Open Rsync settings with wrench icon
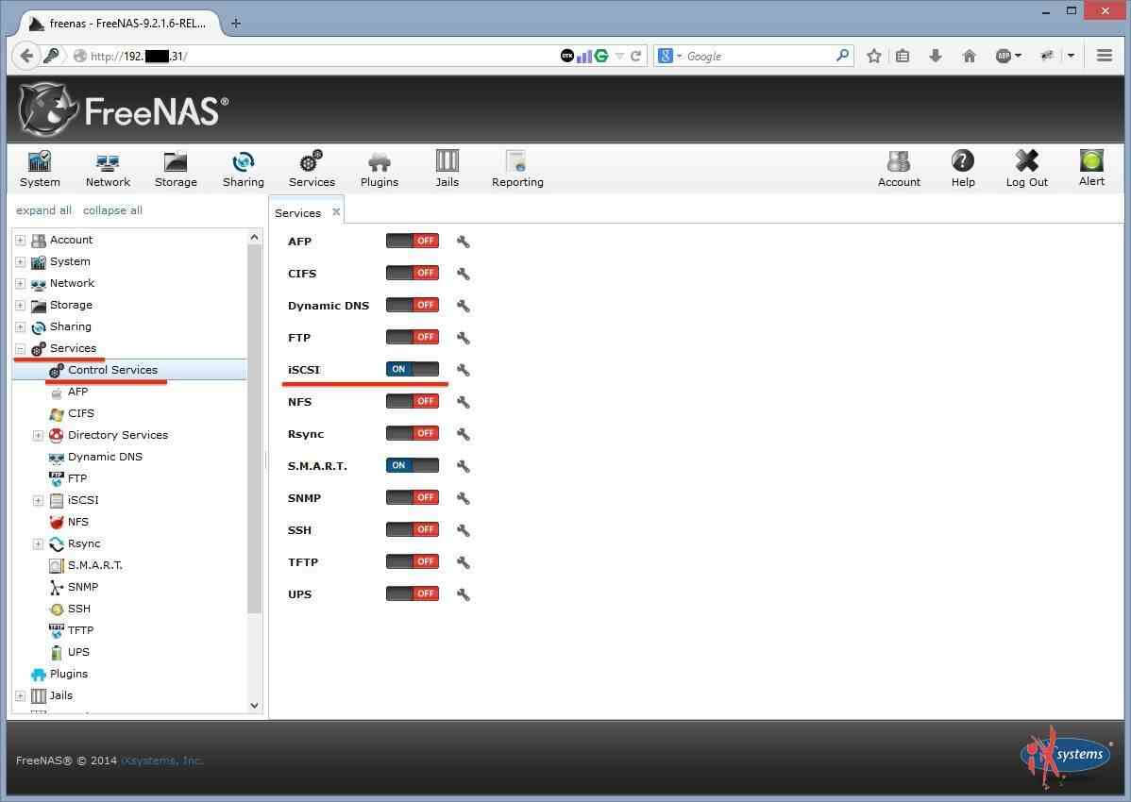 pos(464,434)
